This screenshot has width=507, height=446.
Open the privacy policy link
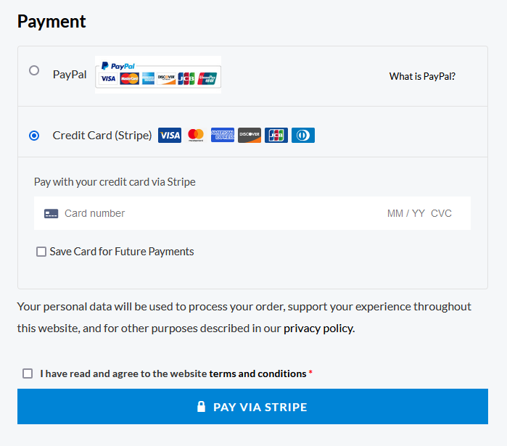click(x=319, y=329)
